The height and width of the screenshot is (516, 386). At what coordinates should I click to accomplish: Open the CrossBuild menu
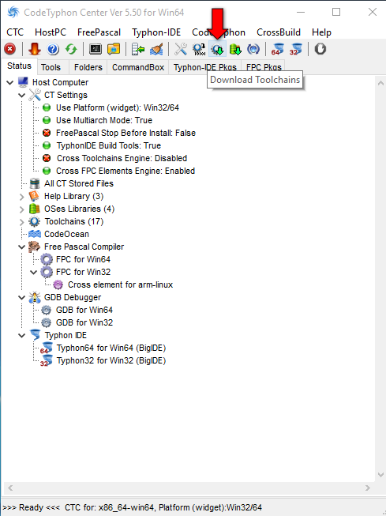pyautogui.click(x=279, y=32)
